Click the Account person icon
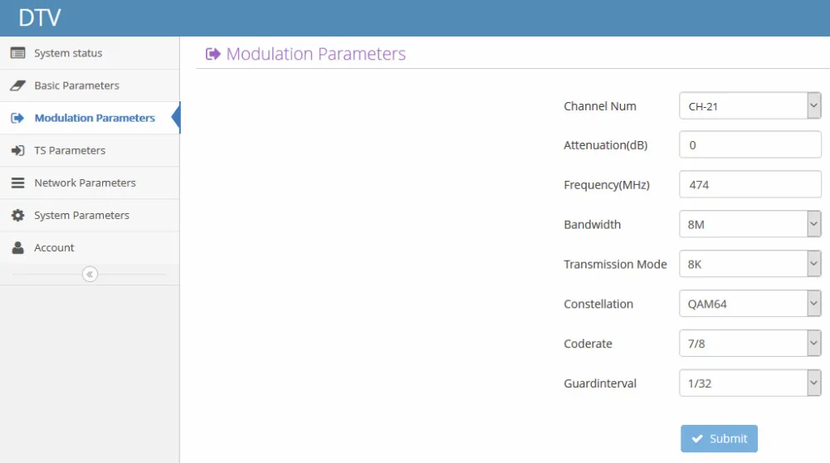The height and width of the screenshot is (463, 830). [17, 247]
